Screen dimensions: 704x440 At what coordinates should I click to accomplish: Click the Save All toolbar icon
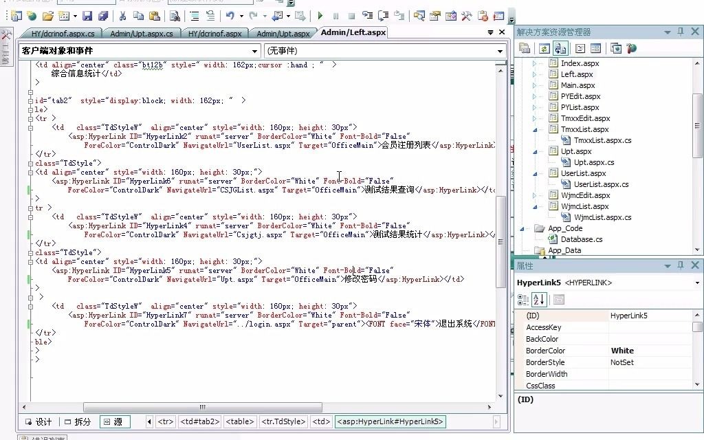click(104, 14)
